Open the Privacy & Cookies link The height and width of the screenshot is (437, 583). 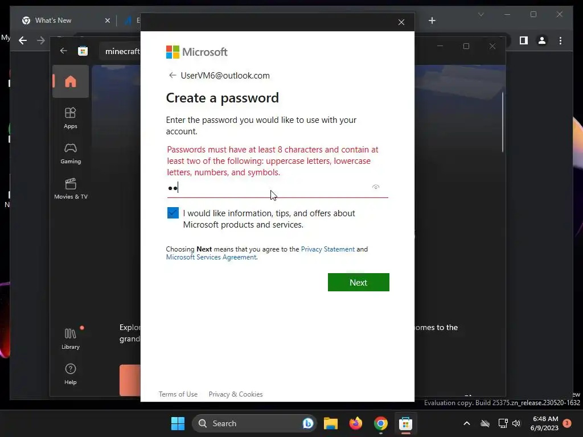[x=236, y=394]
